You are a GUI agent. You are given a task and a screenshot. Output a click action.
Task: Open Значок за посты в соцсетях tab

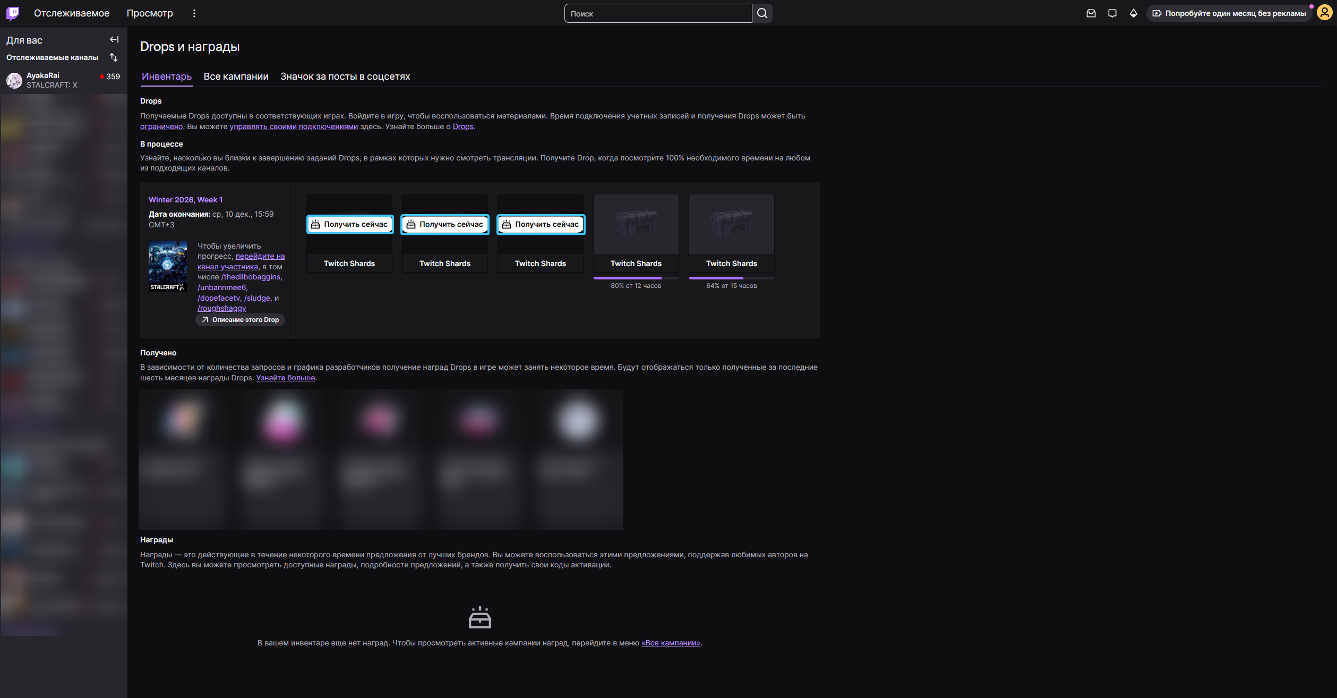tap(345, 76)
